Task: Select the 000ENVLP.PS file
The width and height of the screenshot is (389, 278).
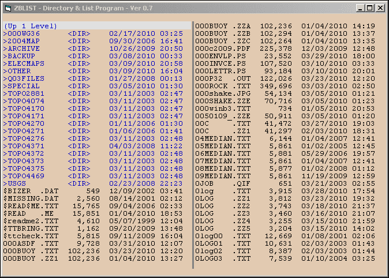Action: click(285, 56)
